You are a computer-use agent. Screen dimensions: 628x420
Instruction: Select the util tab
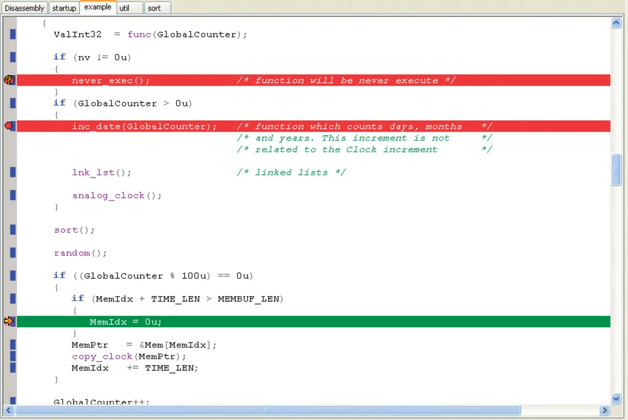pos(125,8)
